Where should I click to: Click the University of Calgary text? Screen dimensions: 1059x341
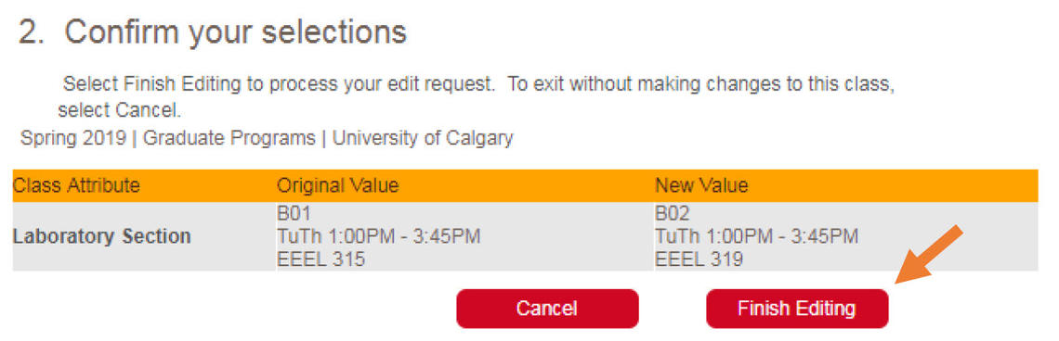[423, 138]
